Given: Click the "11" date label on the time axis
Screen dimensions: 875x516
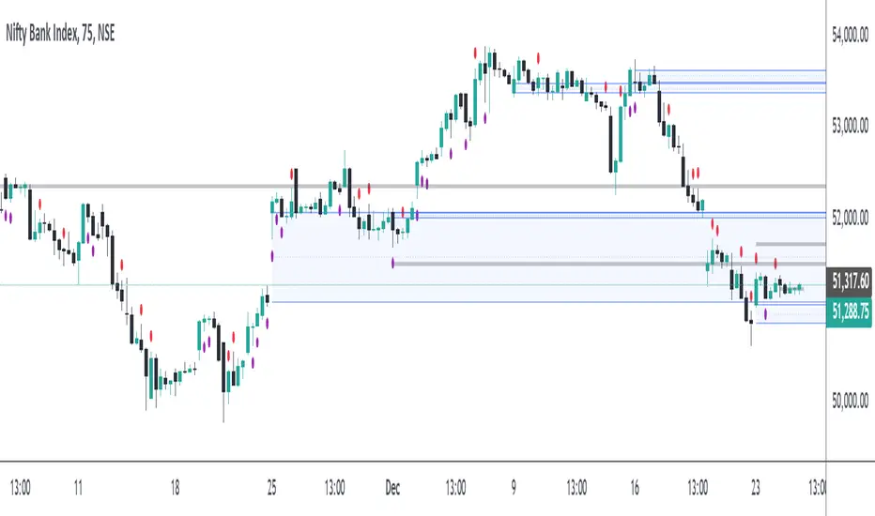Looking at the screenshot, I should click(x=78, y=488).
